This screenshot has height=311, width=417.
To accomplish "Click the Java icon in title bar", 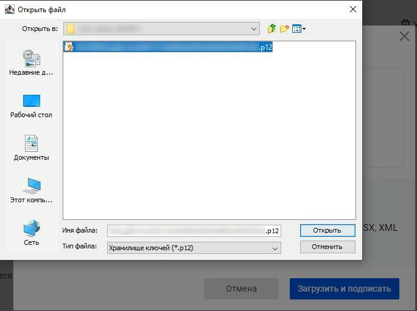I will [x=9, y=9].
